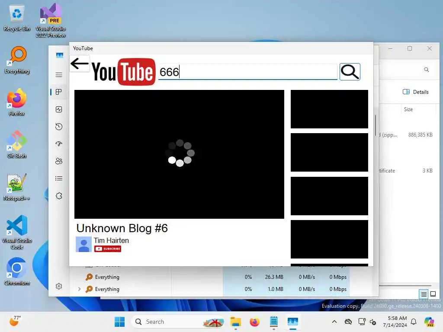Open the notifications bell in taskbar
This screenshot has height=332, width=443.
point(414,322)
